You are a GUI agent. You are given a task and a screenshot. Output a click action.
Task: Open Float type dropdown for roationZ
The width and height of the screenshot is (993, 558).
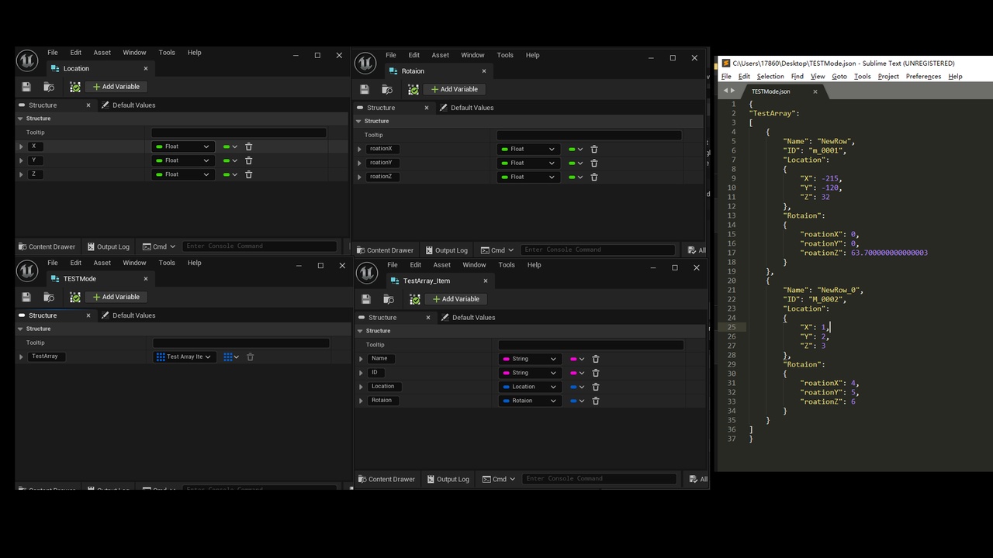pos(528,177)
